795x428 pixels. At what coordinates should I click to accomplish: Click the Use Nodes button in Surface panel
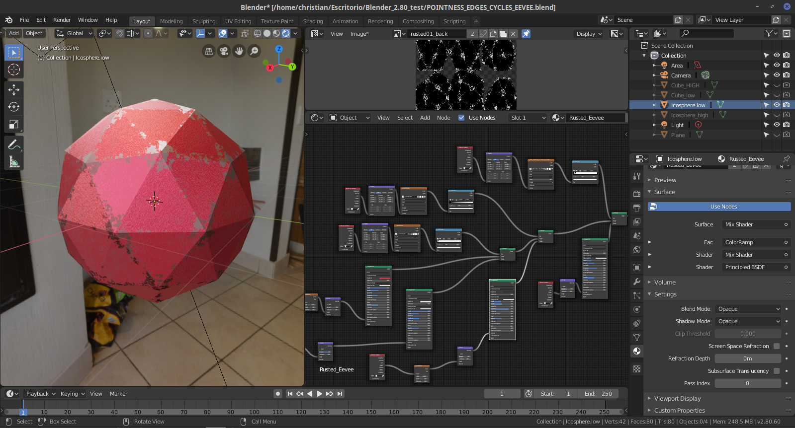[x=719, y=207]
